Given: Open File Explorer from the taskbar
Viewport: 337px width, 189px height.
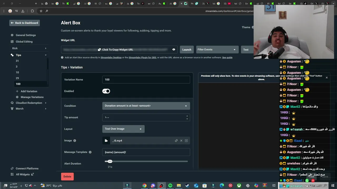Looking at the screenshot, I should 179,186.
